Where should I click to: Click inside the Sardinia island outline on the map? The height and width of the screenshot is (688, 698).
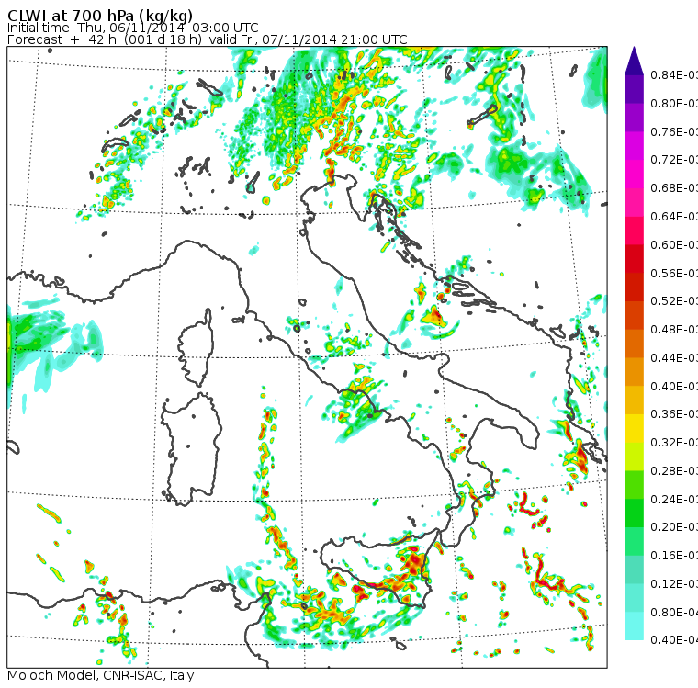coord(191,450)
